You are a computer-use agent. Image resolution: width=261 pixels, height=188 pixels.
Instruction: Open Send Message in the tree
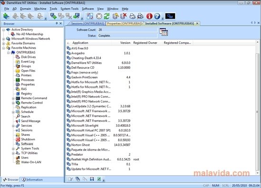30,121
